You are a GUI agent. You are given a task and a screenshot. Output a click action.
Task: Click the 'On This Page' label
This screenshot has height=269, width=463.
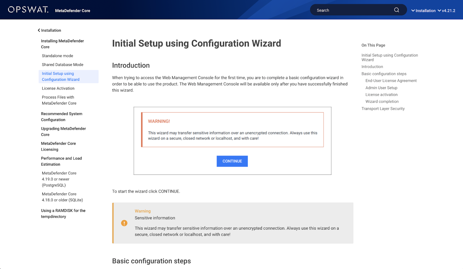[x=373, y=45]
